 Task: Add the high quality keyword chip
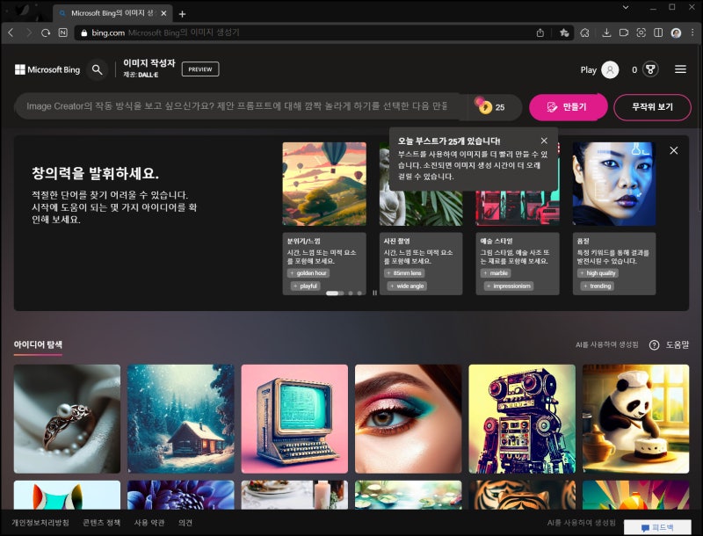(598, 273)
